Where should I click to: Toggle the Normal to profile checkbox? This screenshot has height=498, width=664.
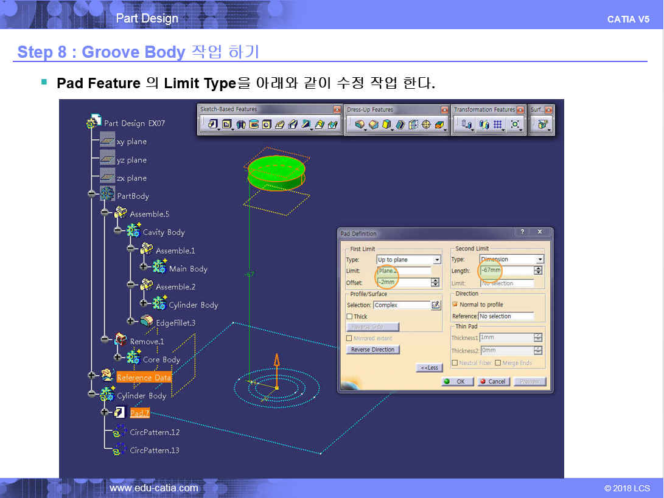[455, 305]
